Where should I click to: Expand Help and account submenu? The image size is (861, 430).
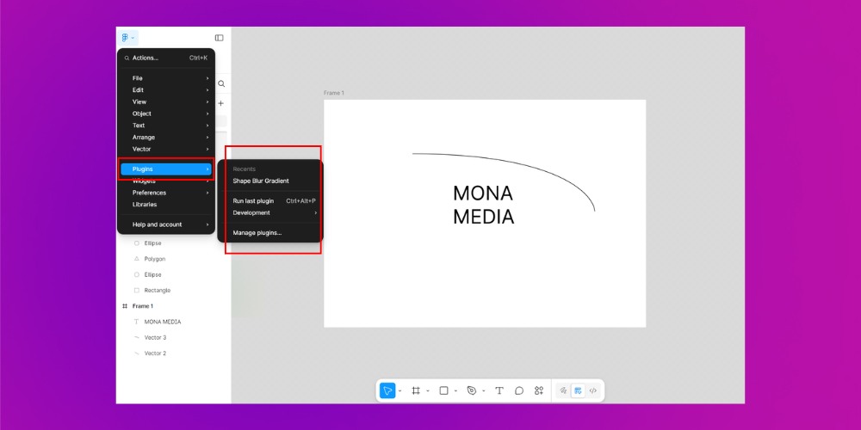(x=166, y=224)
